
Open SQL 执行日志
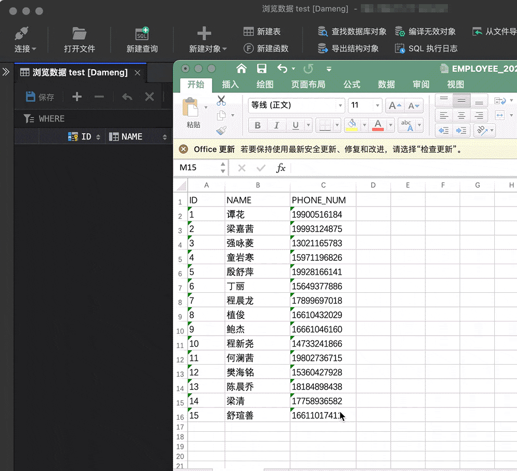(x=426, y=49)
